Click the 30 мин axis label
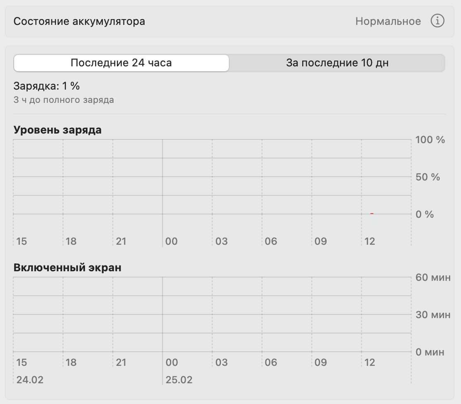The image size is (461, 404). 433,314
